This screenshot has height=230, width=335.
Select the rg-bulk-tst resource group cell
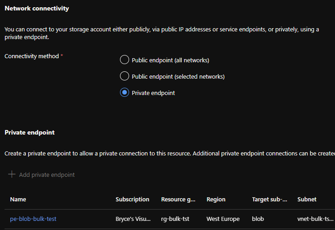click(x=175, y=219)
